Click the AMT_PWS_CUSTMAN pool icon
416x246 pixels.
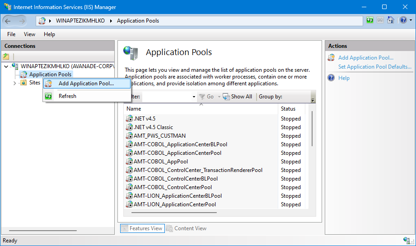point(129,136)
